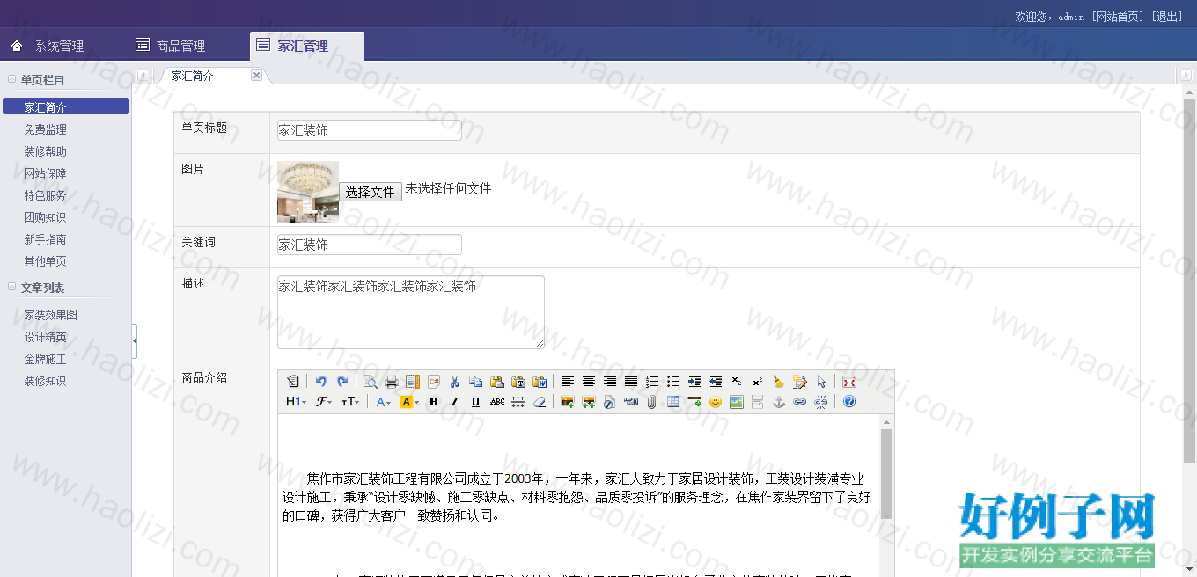Image resolution: width=1197 pixels, height=577 pixels.
Task: Click the Copy icon in editor
Action: [x=476, y=382]
